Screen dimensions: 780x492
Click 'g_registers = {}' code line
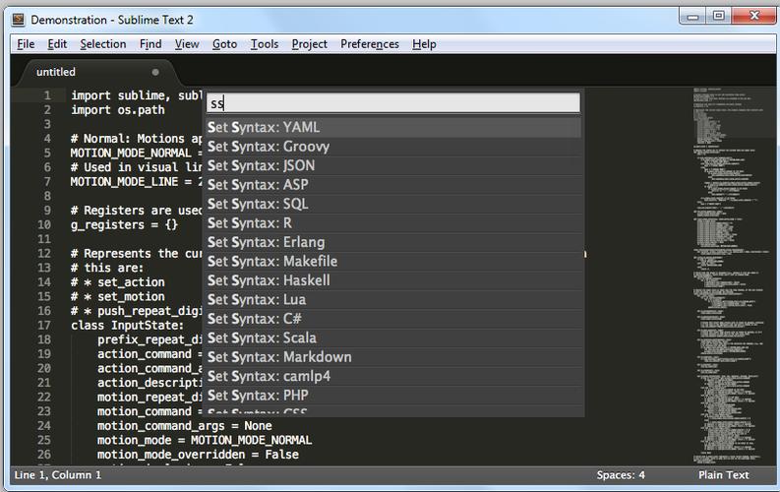124,225
